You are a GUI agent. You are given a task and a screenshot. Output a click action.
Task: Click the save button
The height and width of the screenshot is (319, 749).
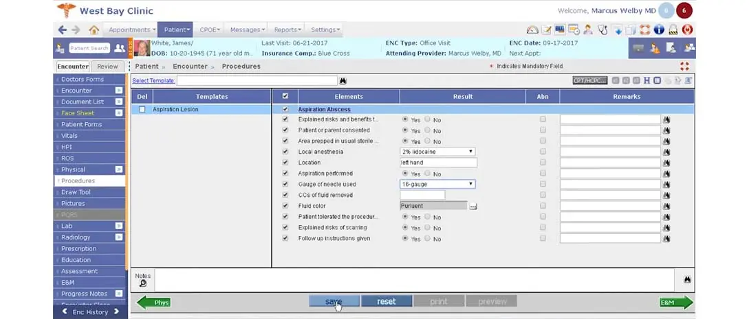click(x=334, y=301)
